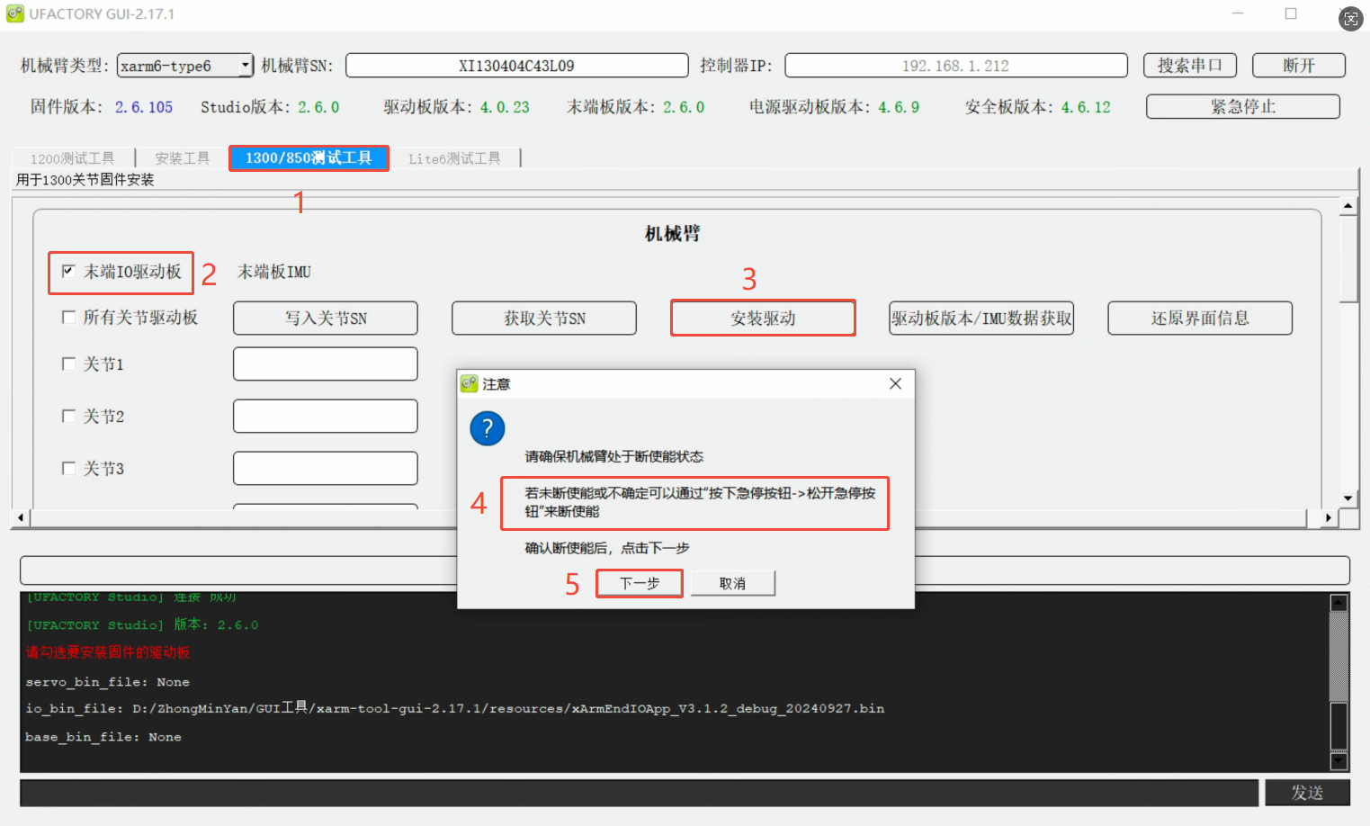Screen dimensions: 1370x826
Task: Click the 断开 button
Action: point(1298,66)
